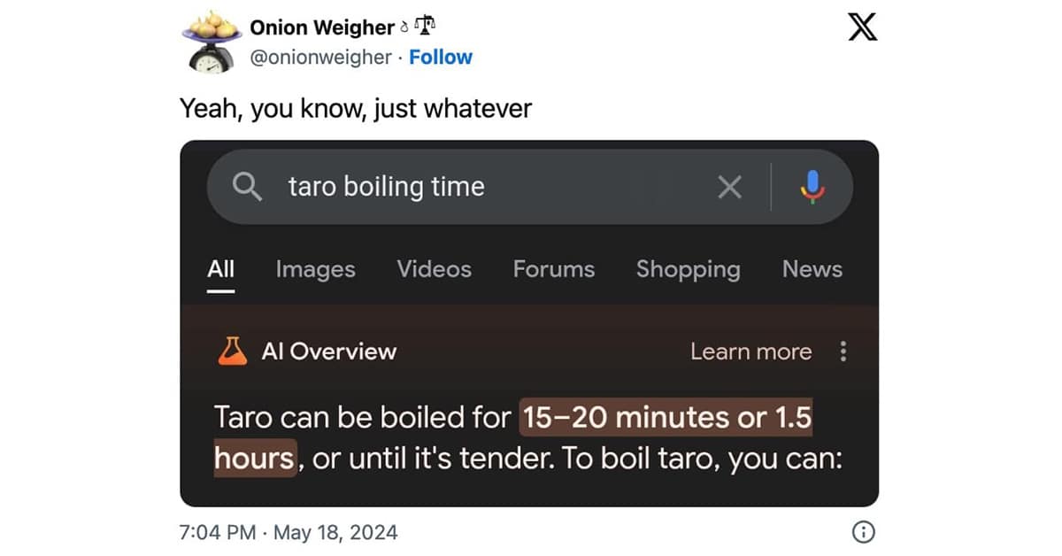Click the taro boiling time search field

487,187
